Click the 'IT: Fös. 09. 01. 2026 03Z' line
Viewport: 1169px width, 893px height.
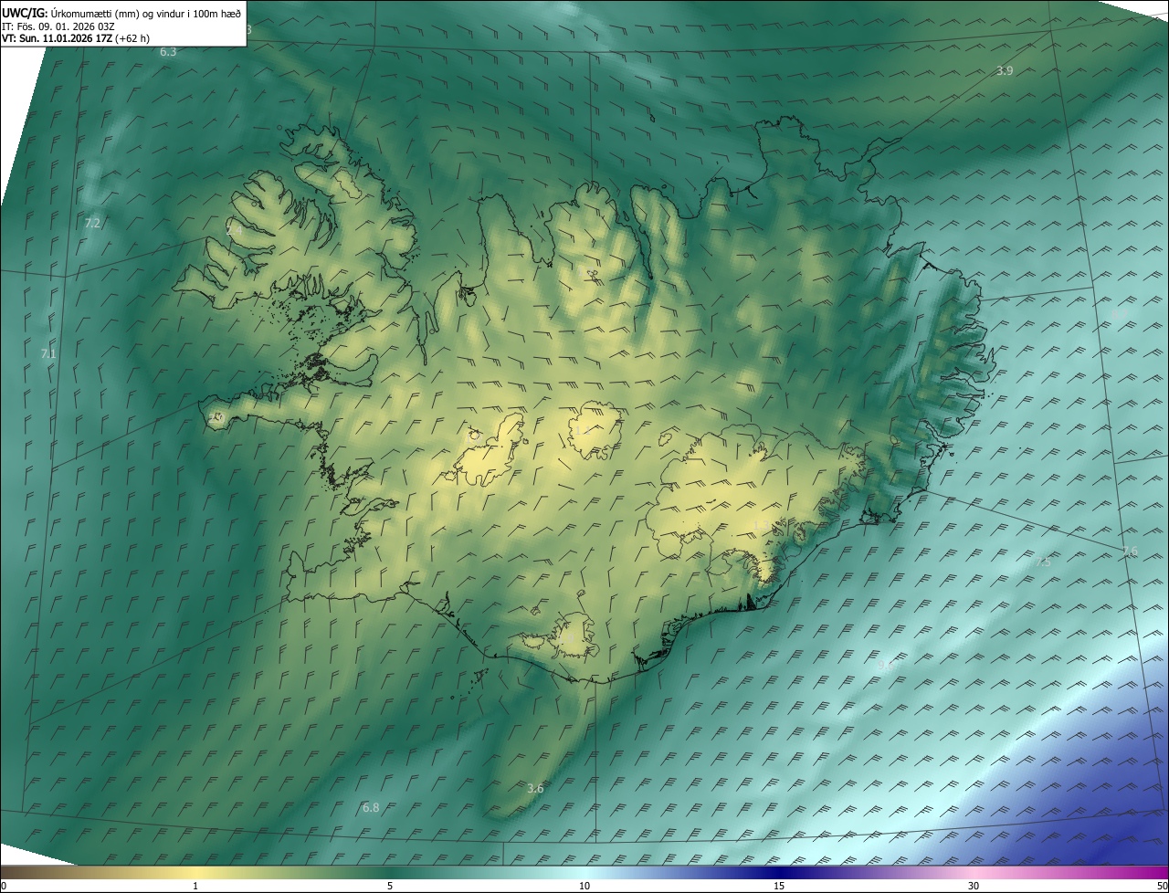(58, 26)
